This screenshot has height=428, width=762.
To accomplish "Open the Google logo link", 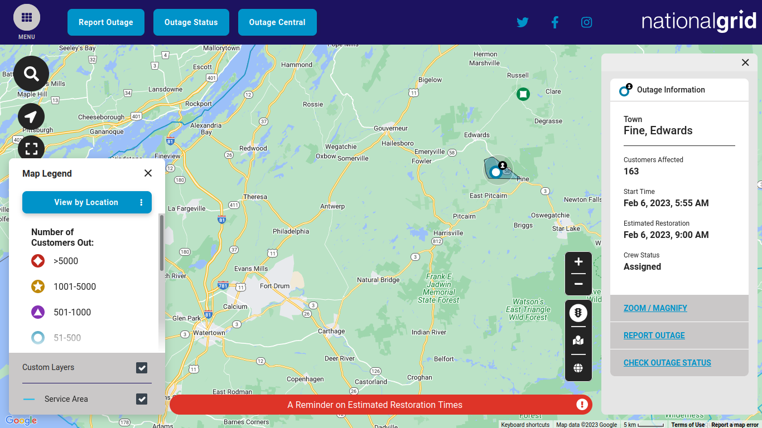I will pos(21,421).
